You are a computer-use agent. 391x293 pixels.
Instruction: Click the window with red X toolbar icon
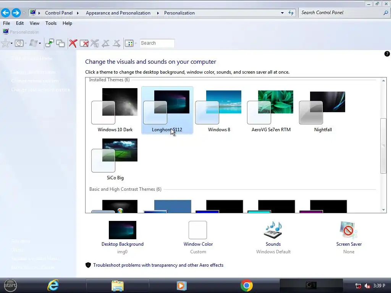[x=84, y=43]
